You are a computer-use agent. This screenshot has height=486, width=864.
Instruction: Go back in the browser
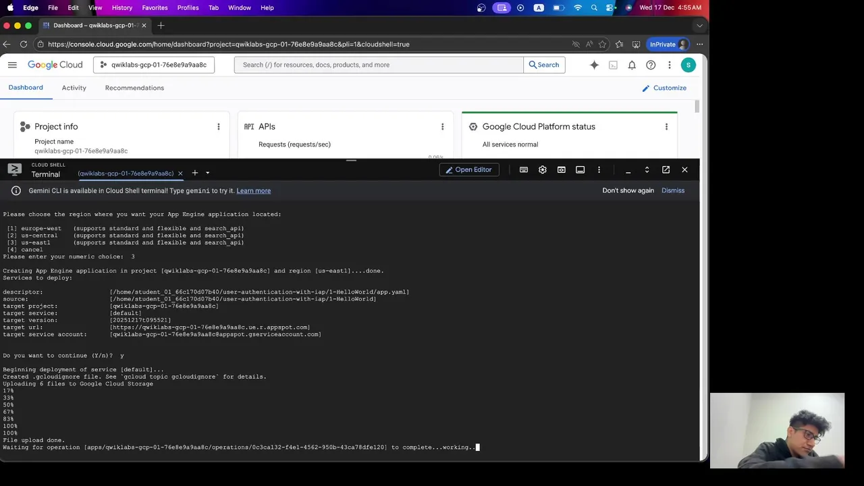tap(7, 44)
